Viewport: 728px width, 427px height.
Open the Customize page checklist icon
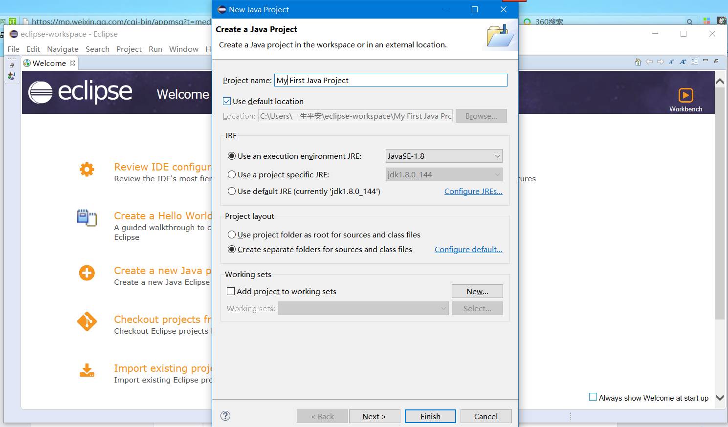click(694, 62)
